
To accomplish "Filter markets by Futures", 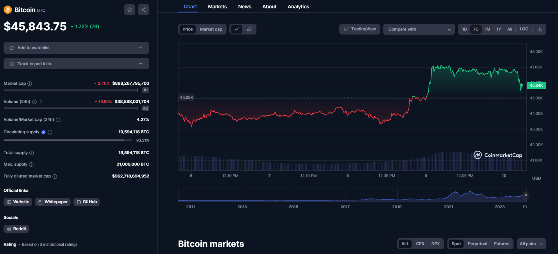I will tap(502, 244).
